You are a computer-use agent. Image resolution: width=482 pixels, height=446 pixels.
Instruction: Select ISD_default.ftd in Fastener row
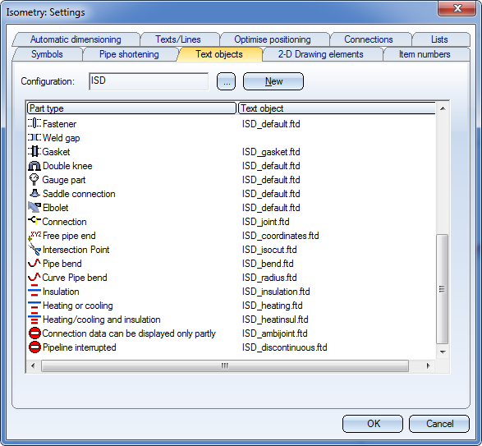[x=271, y=124]
